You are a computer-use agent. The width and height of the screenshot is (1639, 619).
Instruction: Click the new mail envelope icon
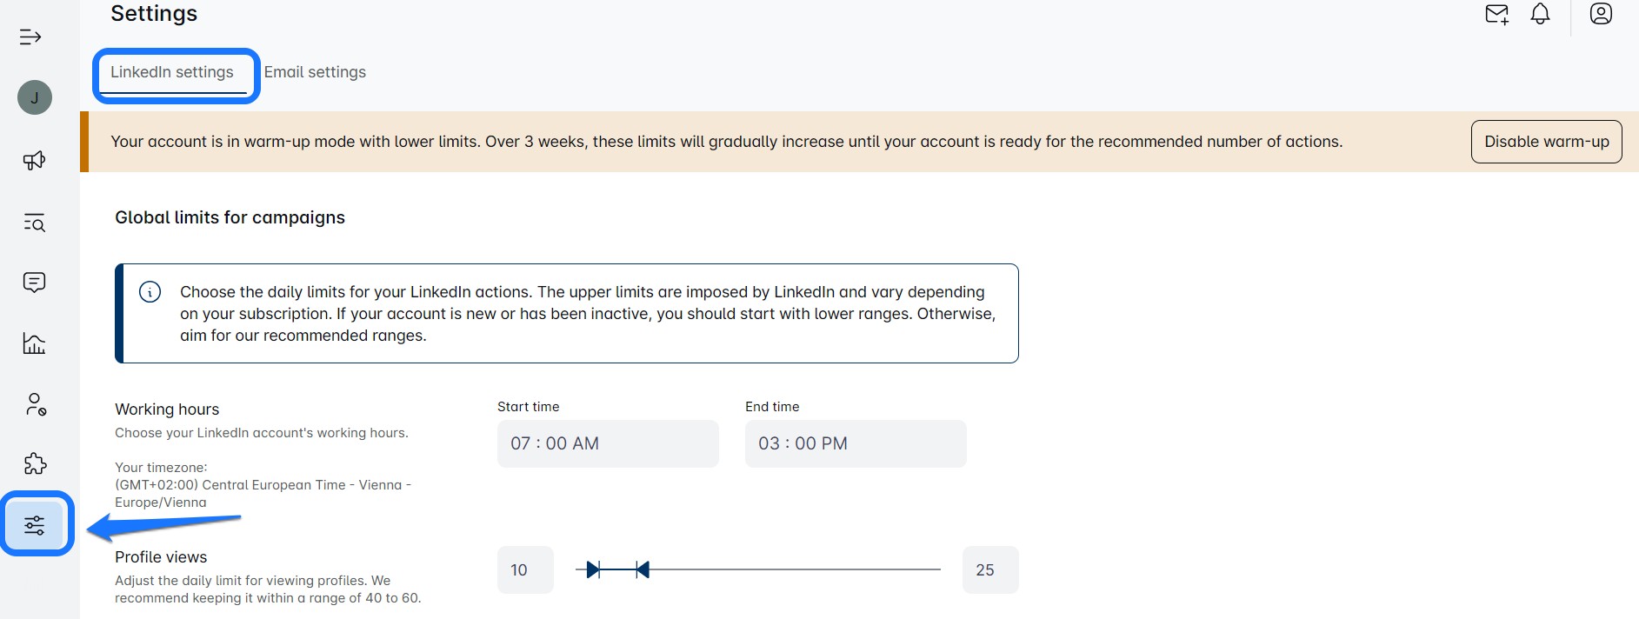pos(1496,14)
